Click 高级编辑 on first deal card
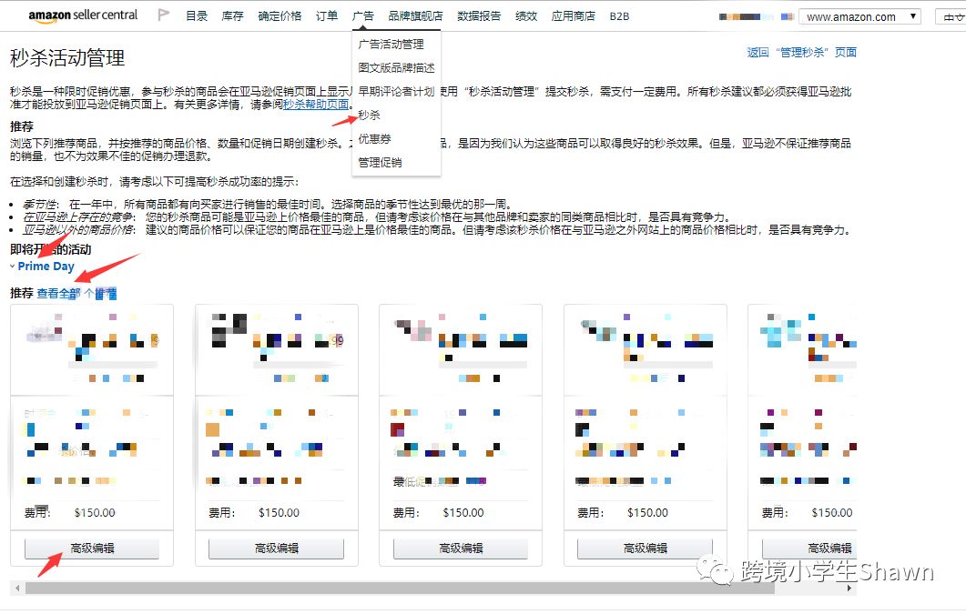The image size is (966, 614). pyautogui.click(x=92, y=549)
